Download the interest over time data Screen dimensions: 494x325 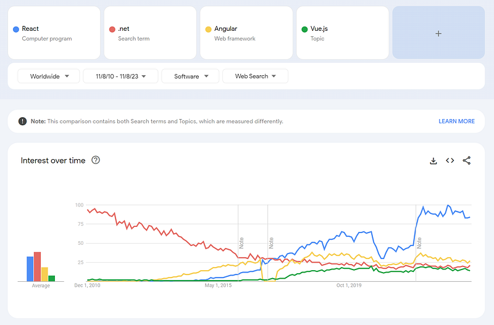[x=433, y=161]
